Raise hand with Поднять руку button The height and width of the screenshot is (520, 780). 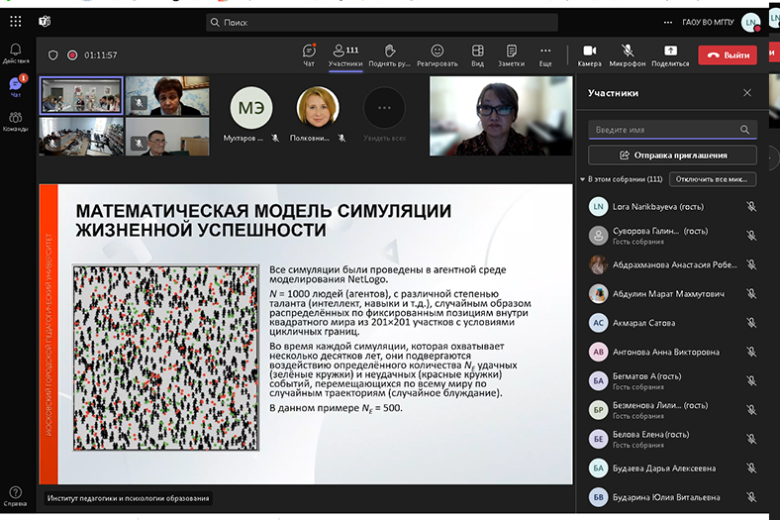tap(390, 54)
